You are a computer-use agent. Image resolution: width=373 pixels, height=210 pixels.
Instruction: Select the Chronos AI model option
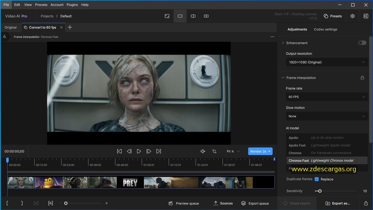click(327, 153)
